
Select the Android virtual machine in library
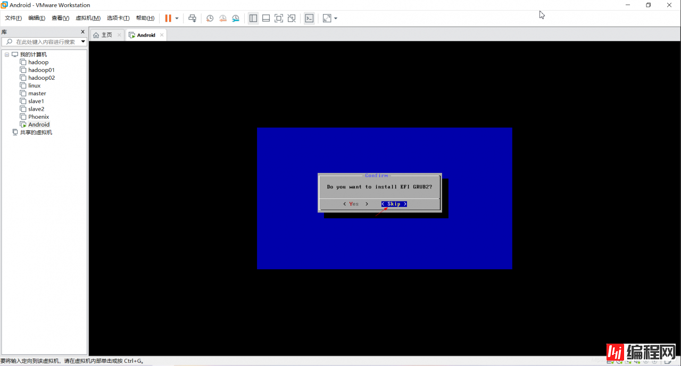pyautogui.click(x=39, y=124)
